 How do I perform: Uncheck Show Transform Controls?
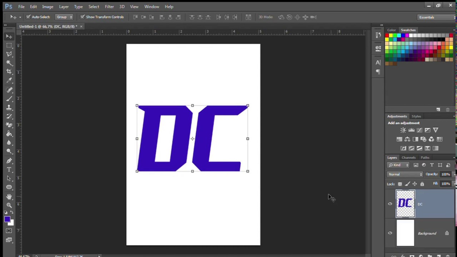click(x=82, y=17)
